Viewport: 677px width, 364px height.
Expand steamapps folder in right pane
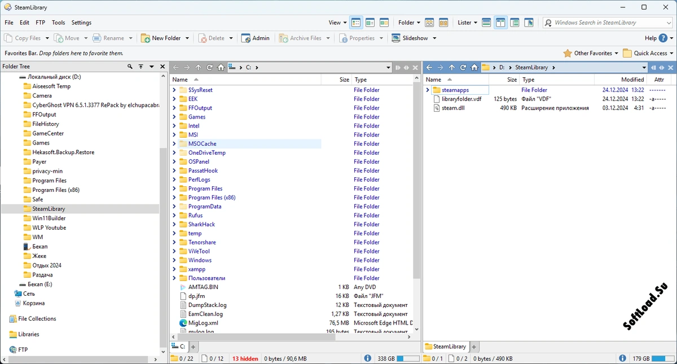pyautogui.click(x=428, y=90)
